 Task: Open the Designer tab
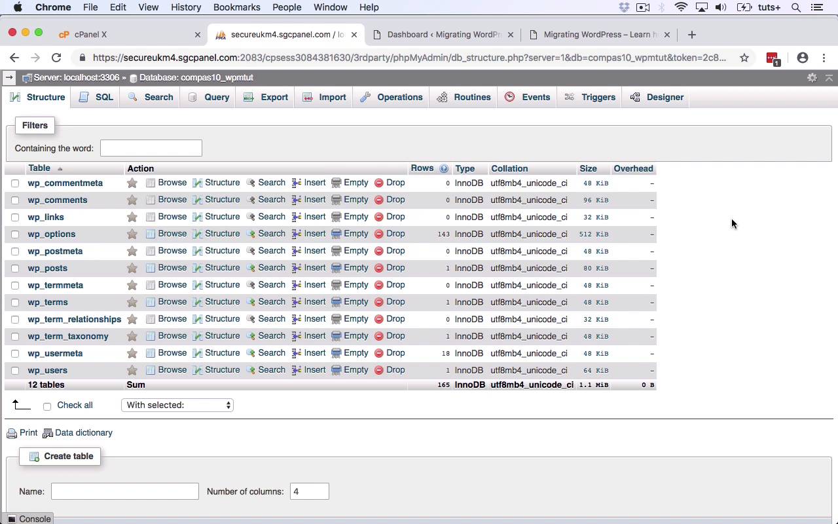click(x=657, y=97)
